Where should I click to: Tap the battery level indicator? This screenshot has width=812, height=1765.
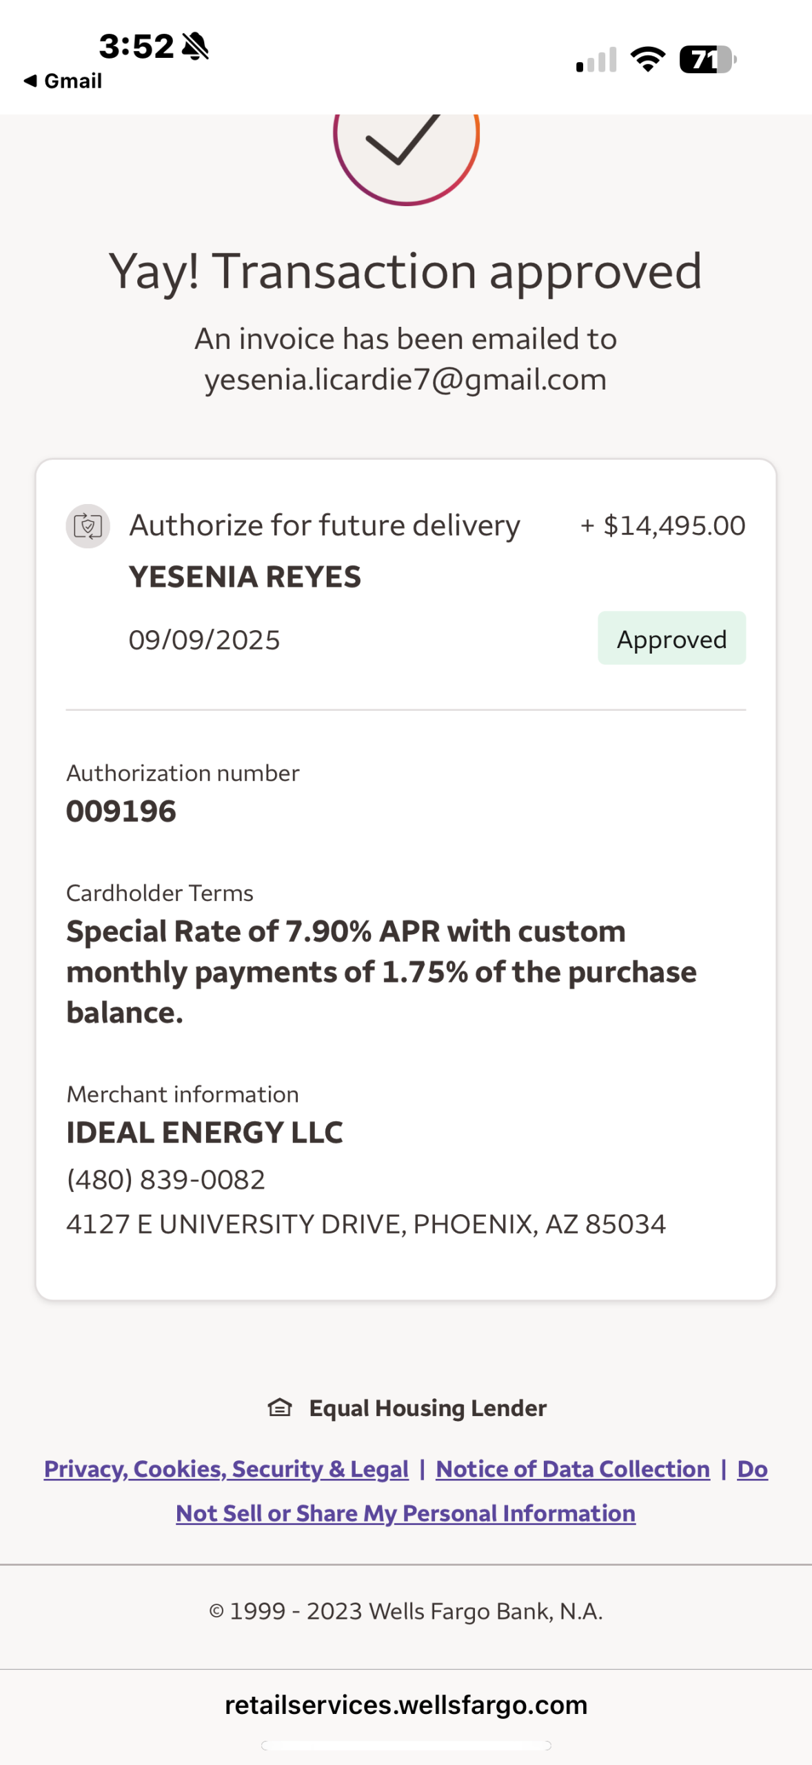tap(707, 59)
